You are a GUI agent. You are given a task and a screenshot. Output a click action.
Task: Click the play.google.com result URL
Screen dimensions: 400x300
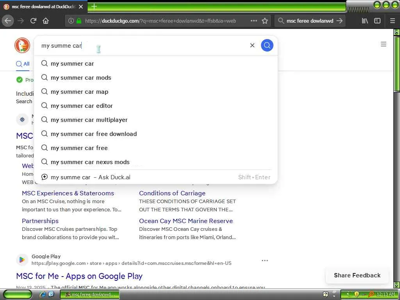(131, 263)
